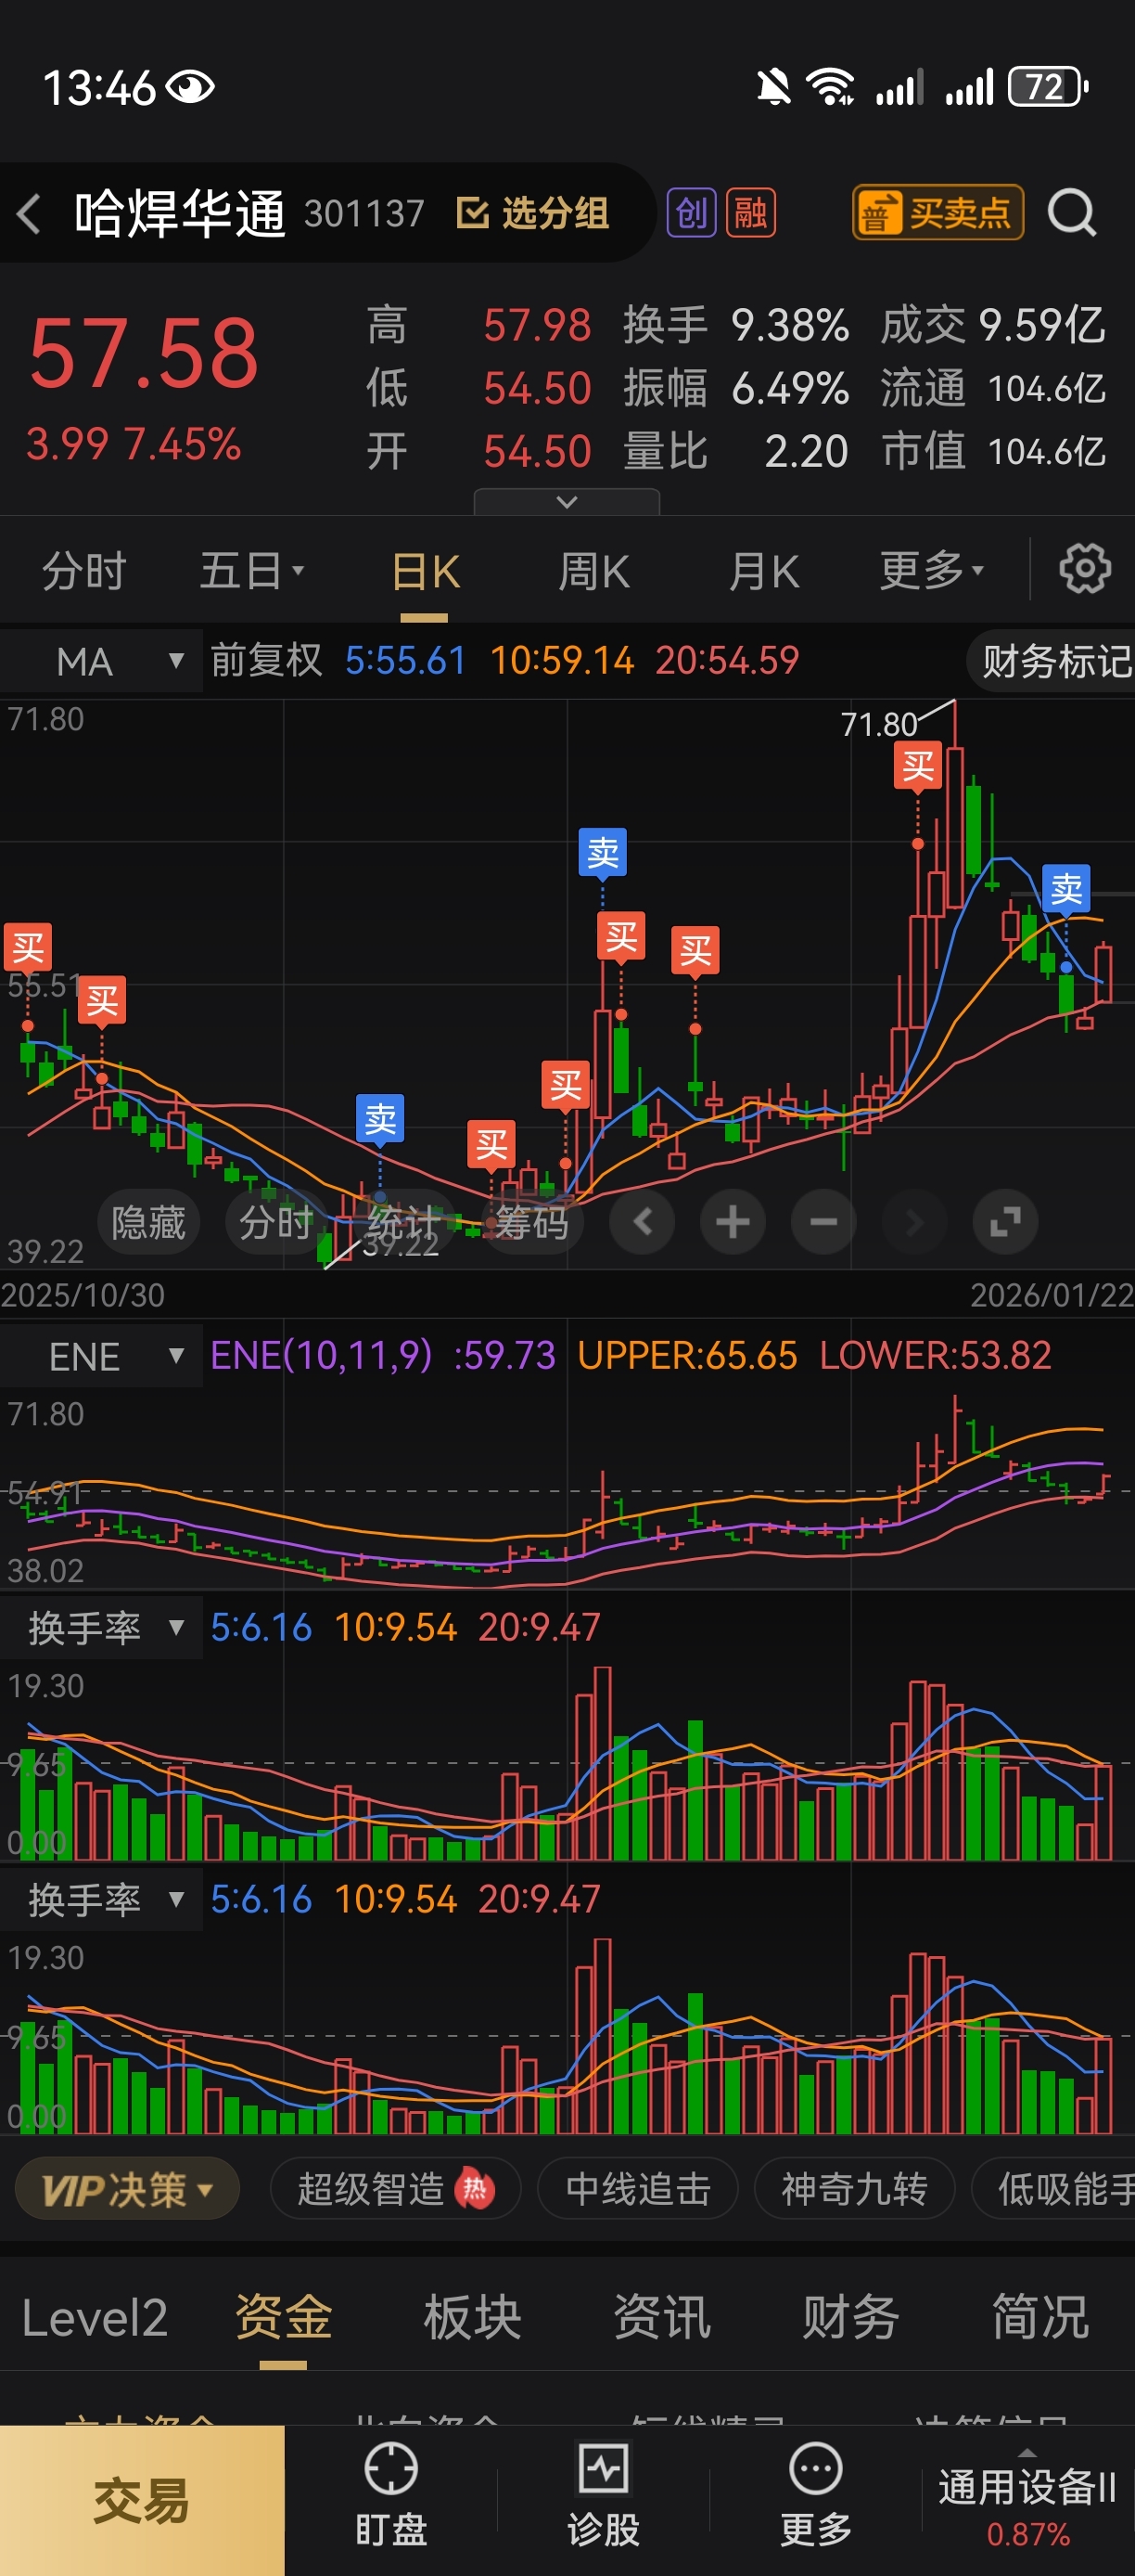Select 超级智造 strategy chip
1135x2576 pixels.
[396, 2190]
